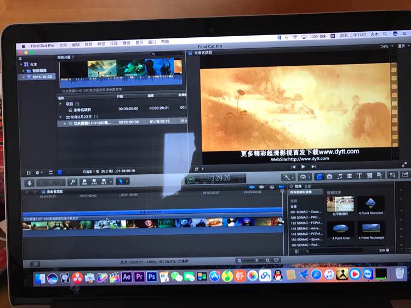411x308 pixels.
Task: Toggle the timeline index button
Action: pyautogui.click(x=36, y=264)
